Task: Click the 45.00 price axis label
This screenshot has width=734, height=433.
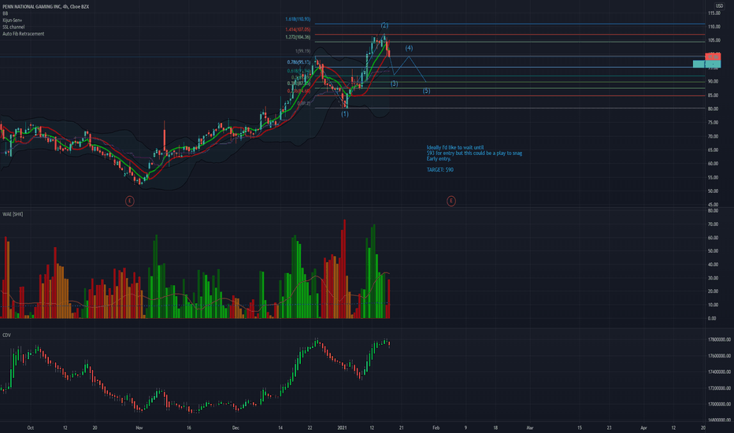Action: point(714,205)
